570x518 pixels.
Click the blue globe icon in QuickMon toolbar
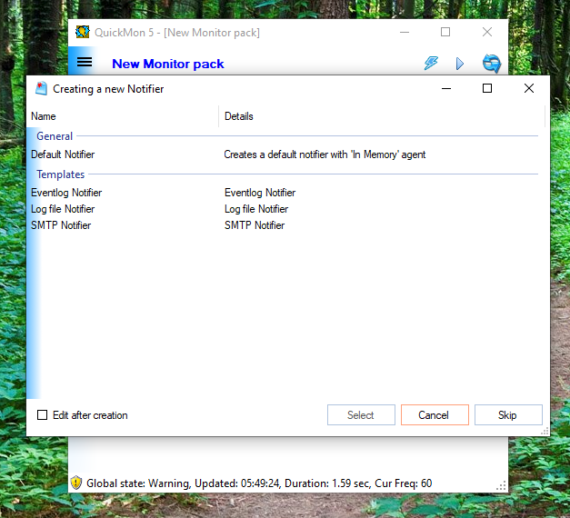[x=492, y=64]
